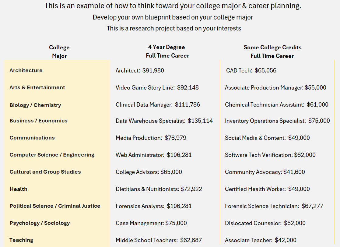Select Business / Economics major label
Viewport: 340px width, 247px height.
(38, 121)
